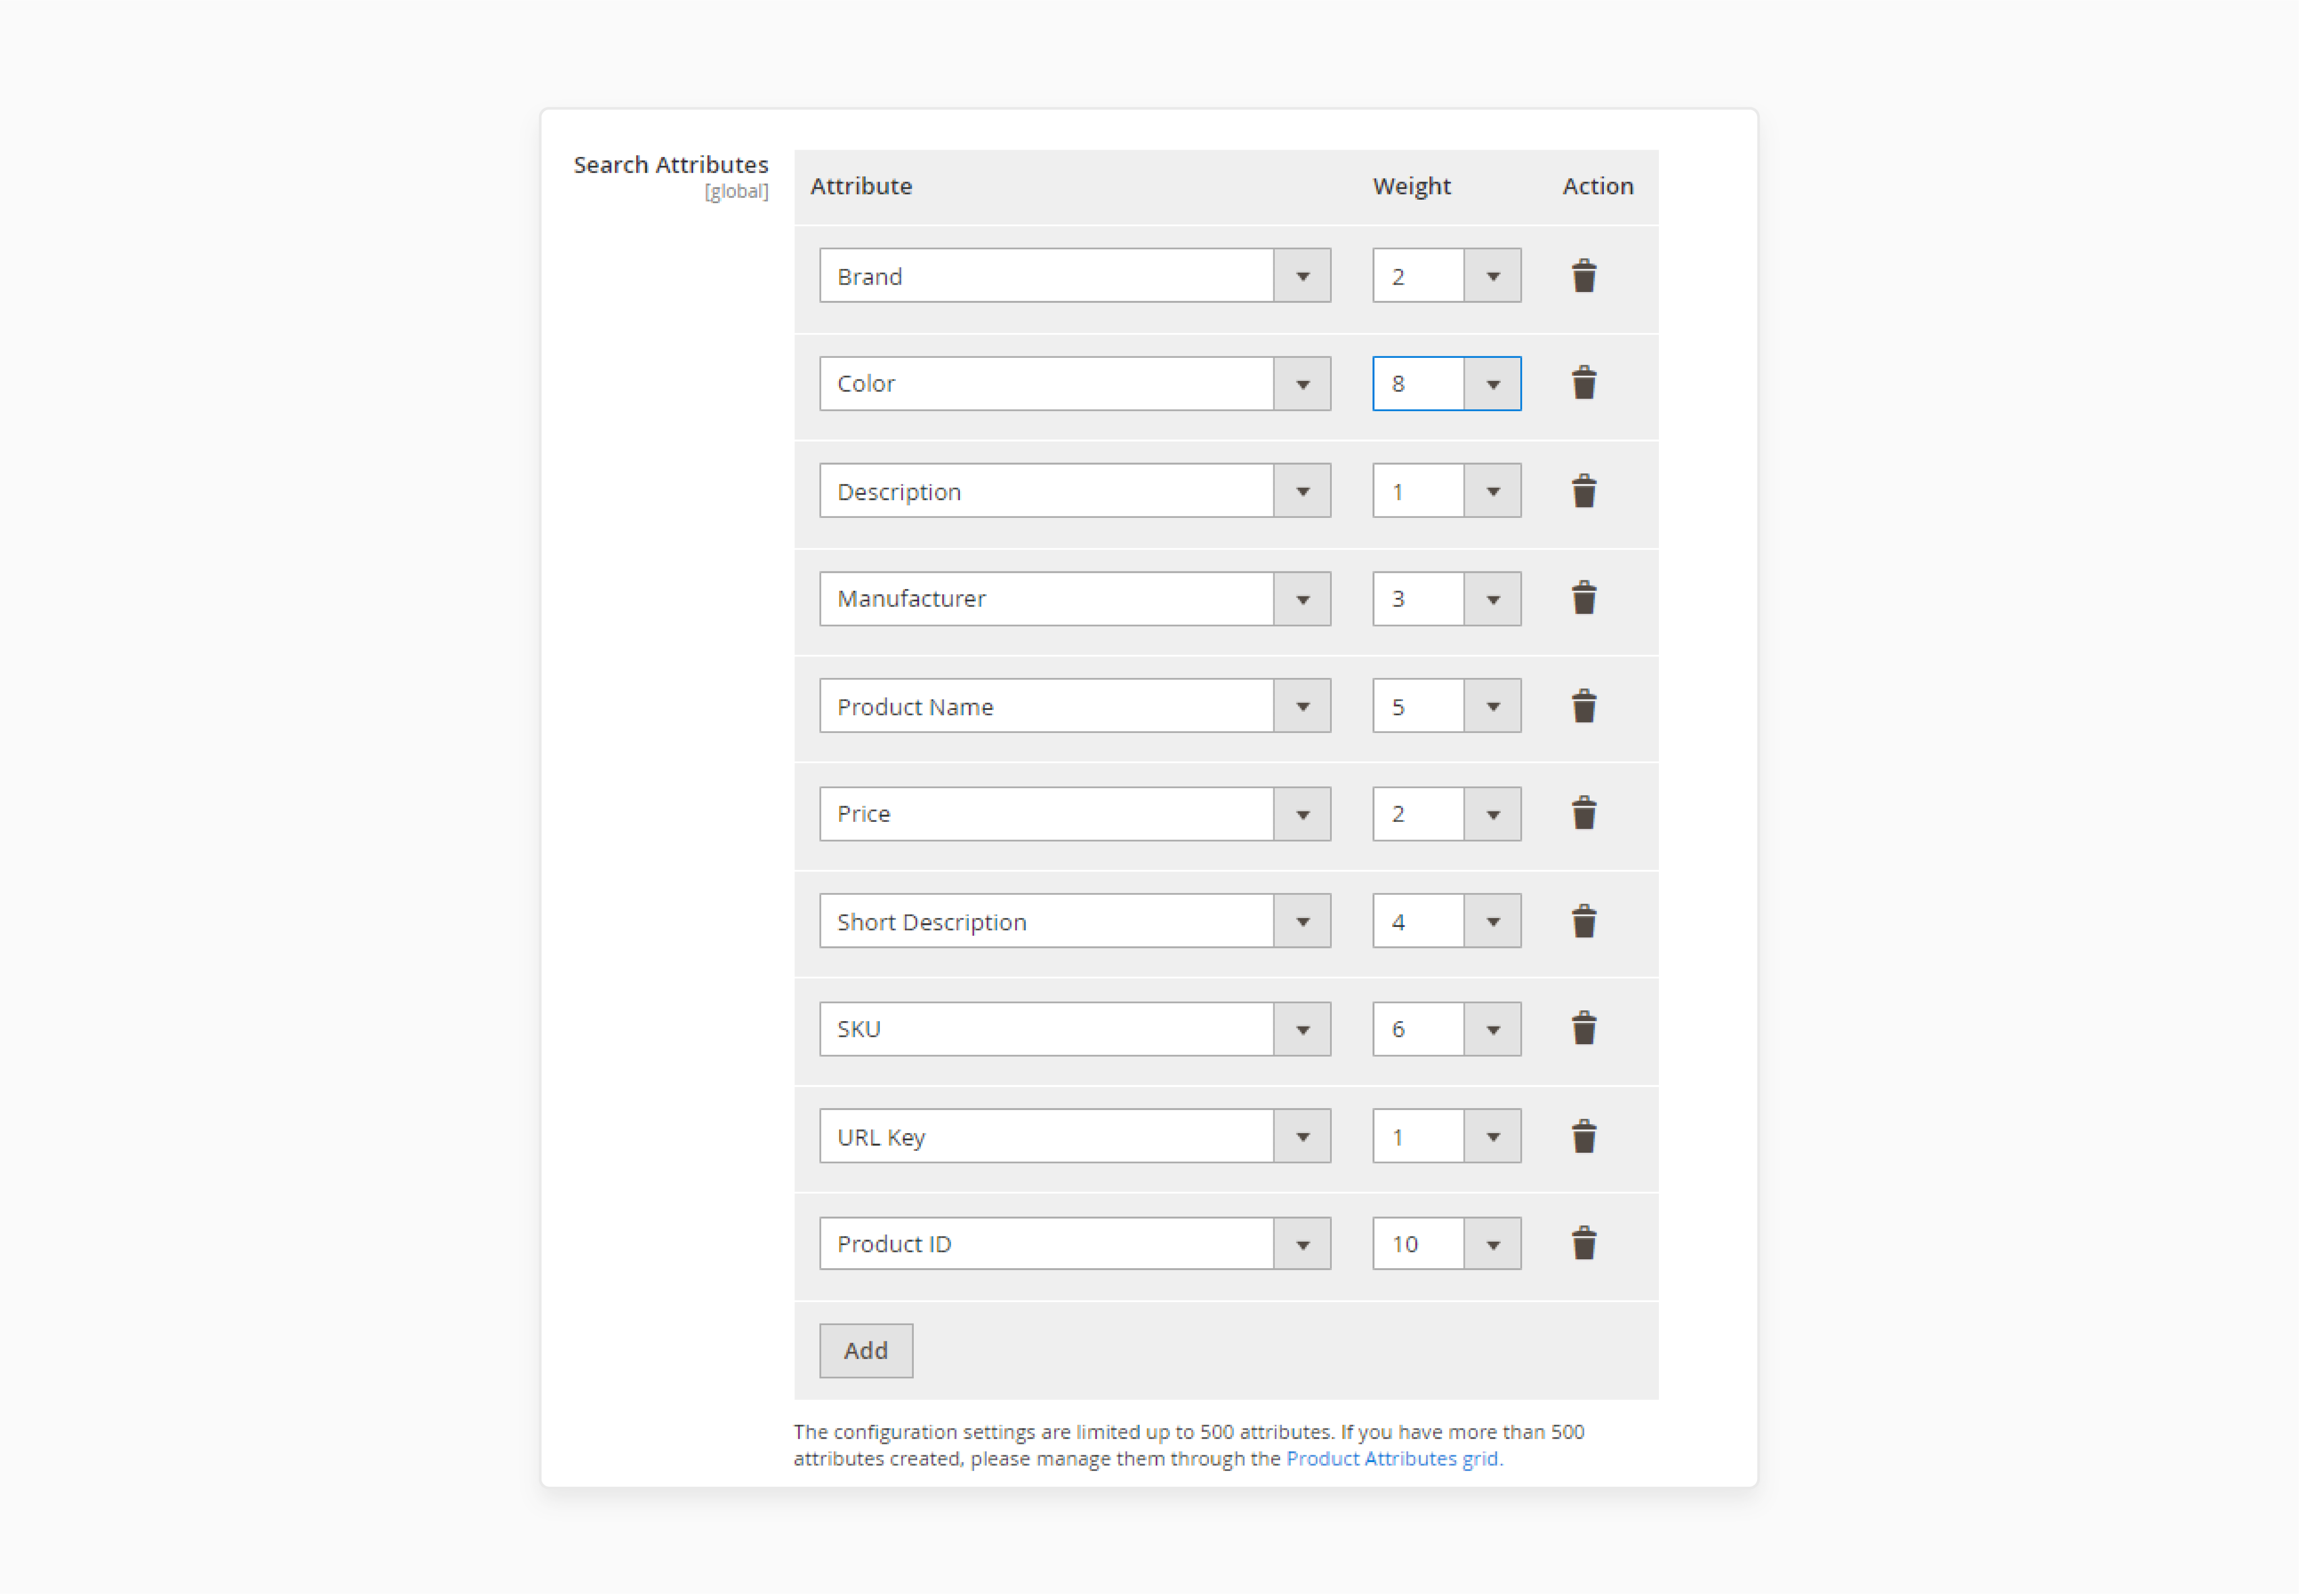Screen dimensions: 2299x1596
Task: Delete the URL Key attribute row
Action: [1584, 1136]
